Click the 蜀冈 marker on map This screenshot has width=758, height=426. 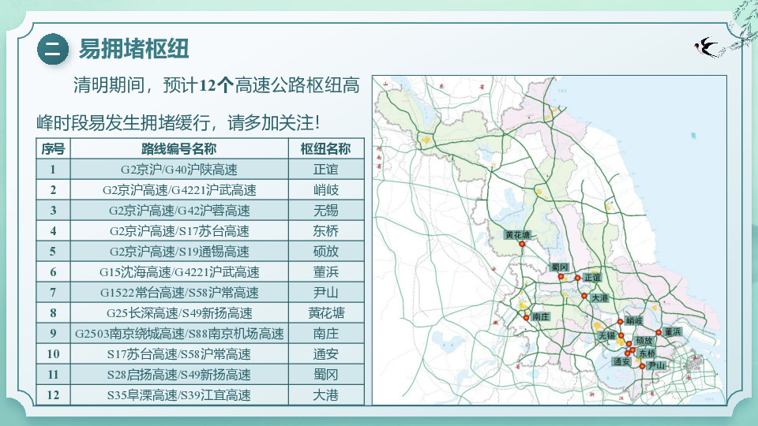(561, 277)
